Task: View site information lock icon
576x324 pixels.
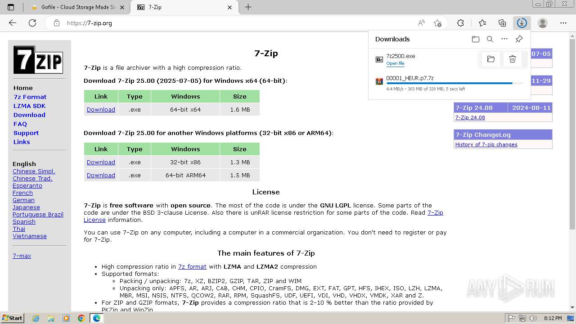Action: pyautogui.click(x=57, y=23)
